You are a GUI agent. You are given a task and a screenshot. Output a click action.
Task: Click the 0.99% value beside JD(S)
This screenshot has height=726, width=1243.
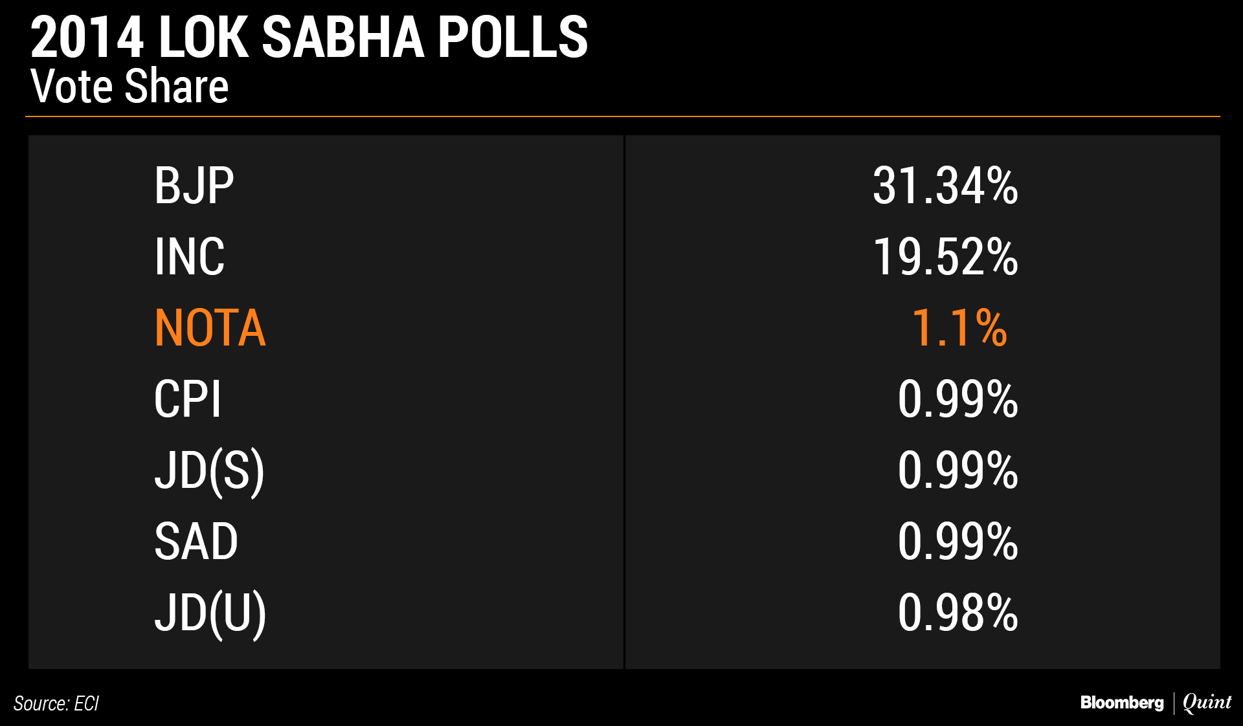pyautogui.click(x=958, y=470)
